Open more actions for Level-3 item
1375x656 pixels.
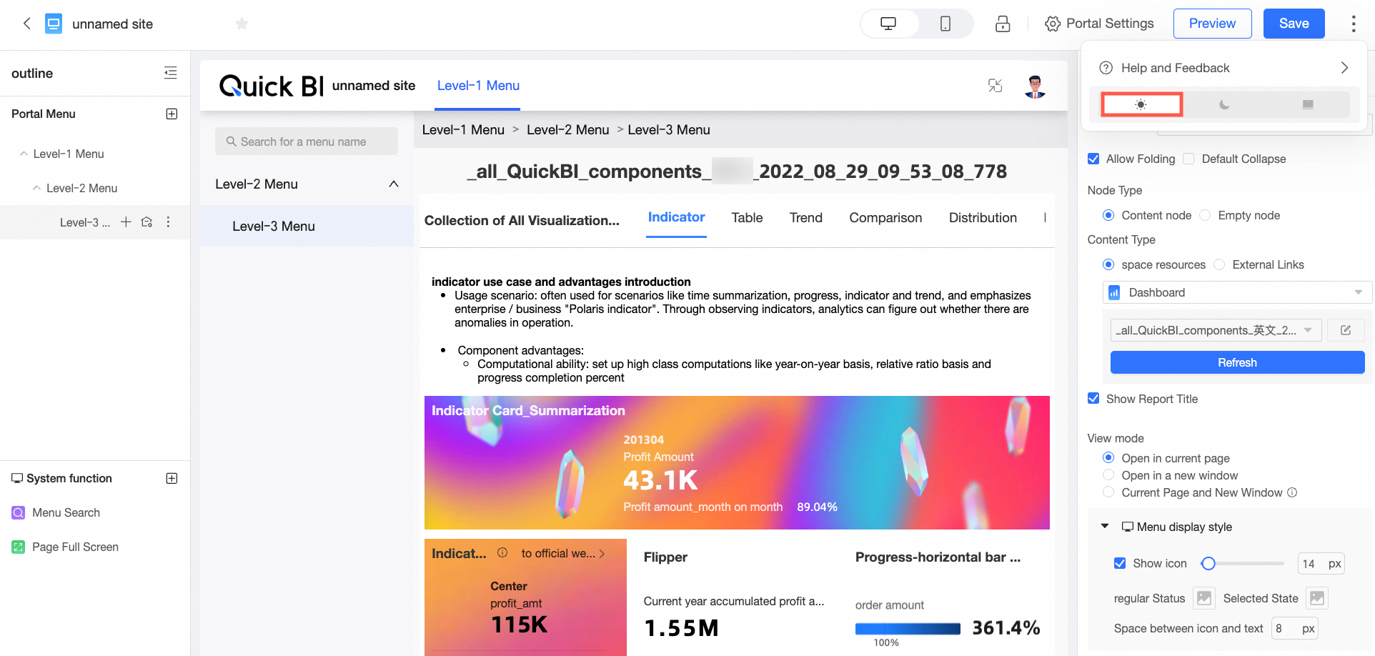[168, 222]
